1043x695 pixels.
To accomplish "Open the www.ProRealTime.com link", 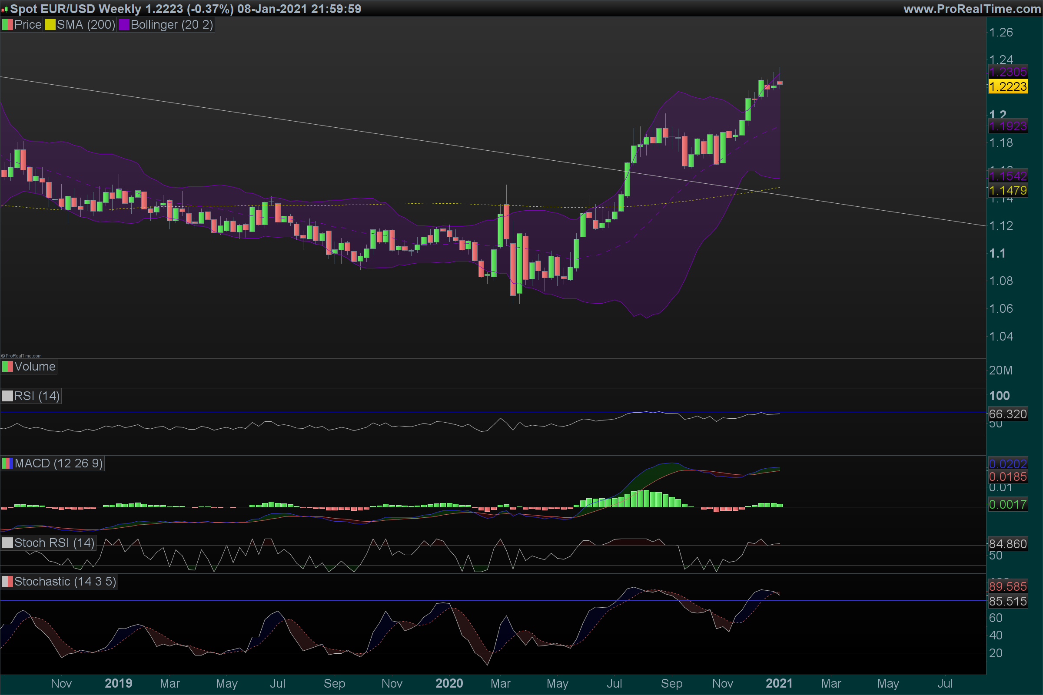I will [972, 9].
